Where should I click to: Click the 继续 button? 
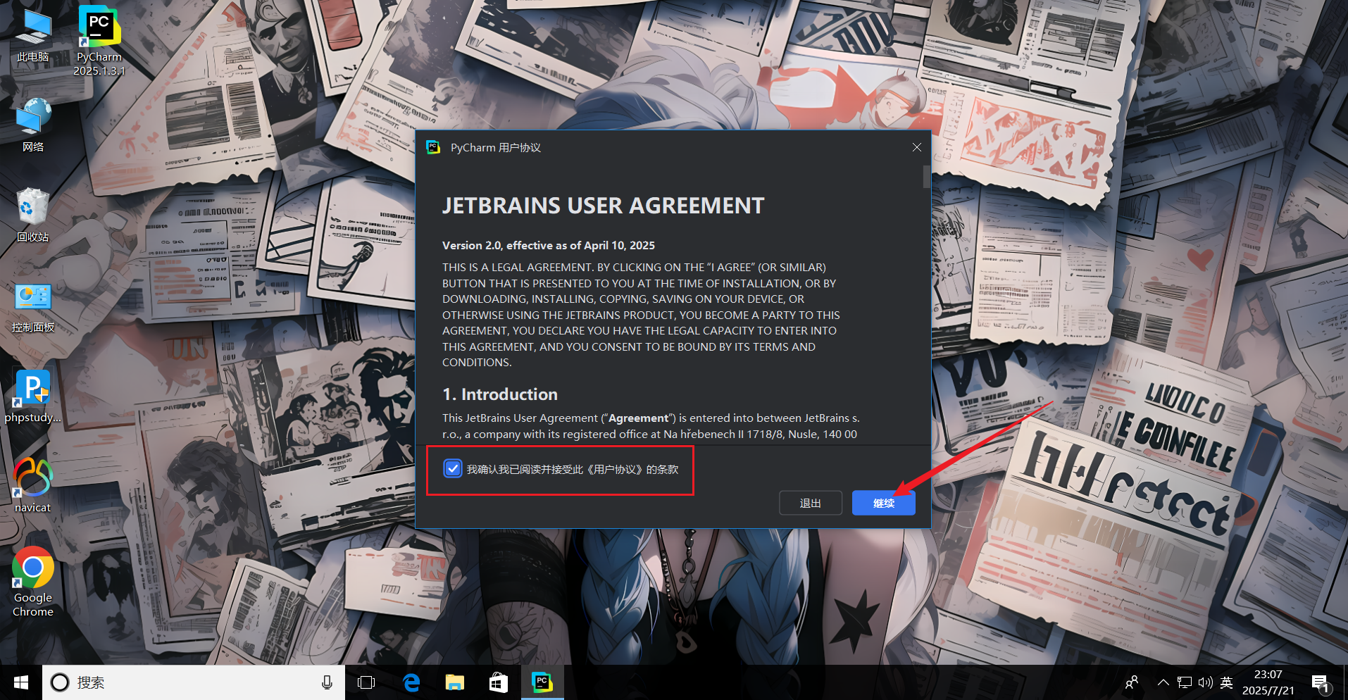click(883, 503)
